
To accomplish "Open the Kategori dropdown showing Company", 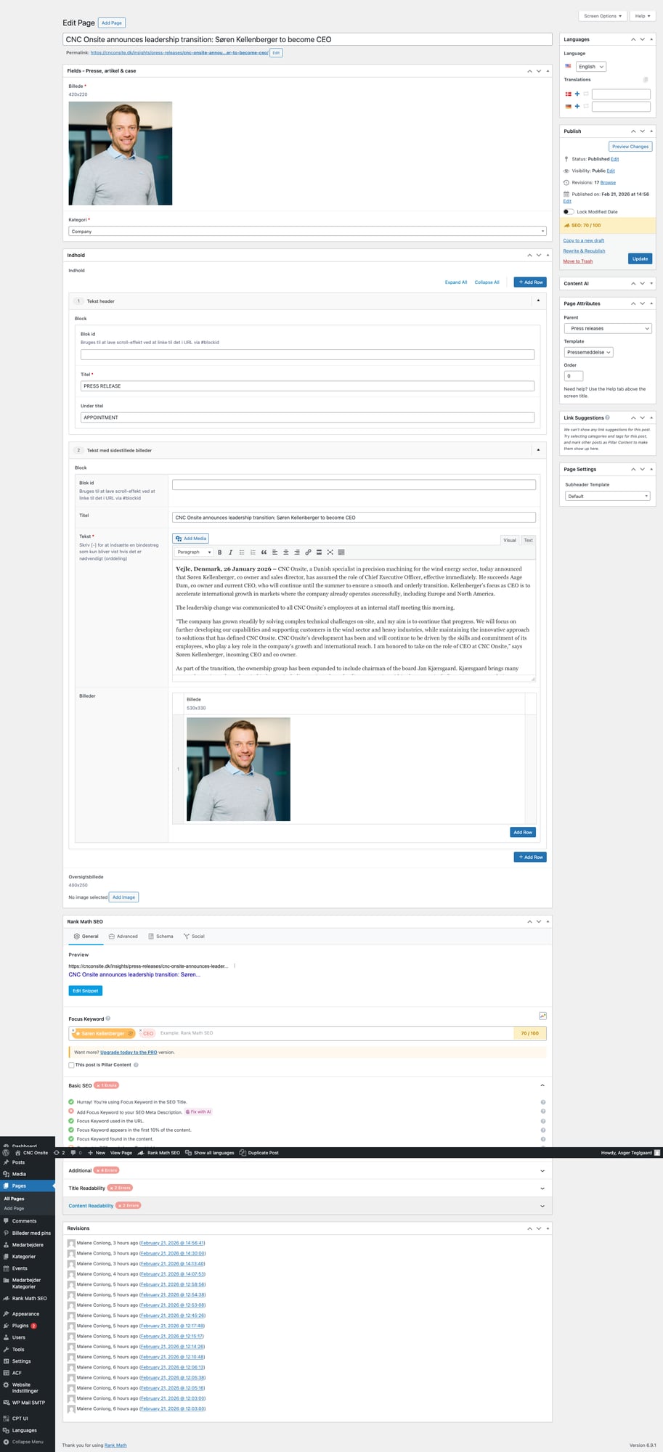I will pyautogui.click(x=307, y=231).
